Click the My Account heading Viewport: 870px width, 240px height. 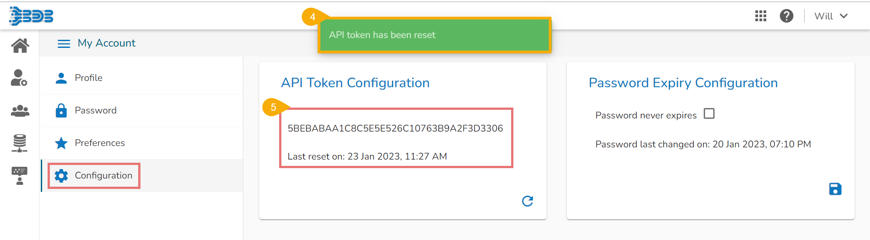(x=106, y=43)
